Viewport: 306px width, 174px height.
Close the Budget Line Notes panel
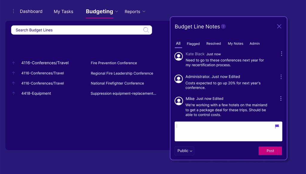pos(279,27)
